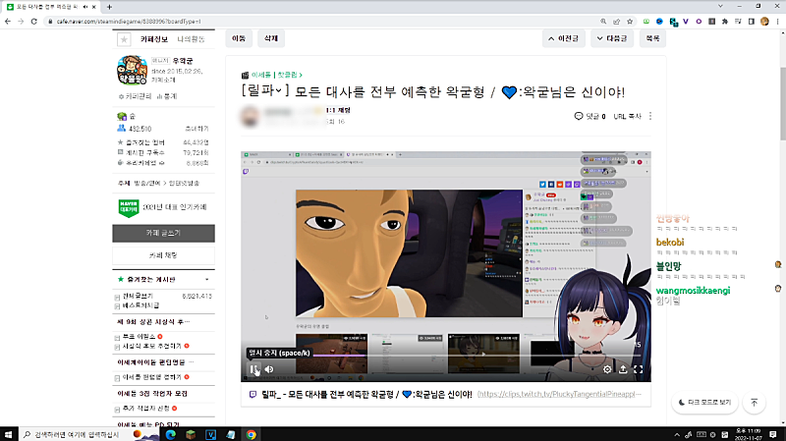Copy the post link via URL 복사

[627, 116]
